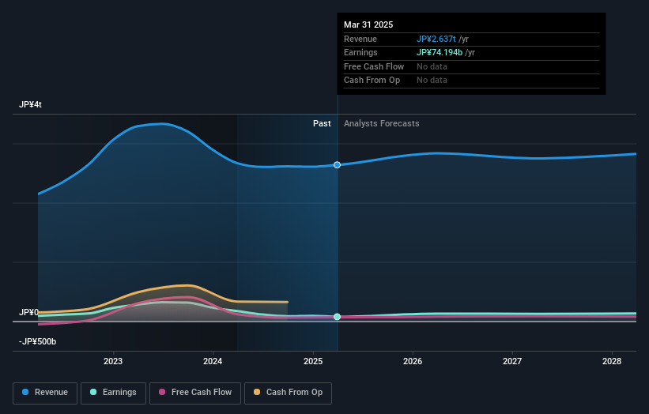Viewport: 649px width, 414px height.
Task: Click the Earnings row label in tooltip
Action: (360, 52)
